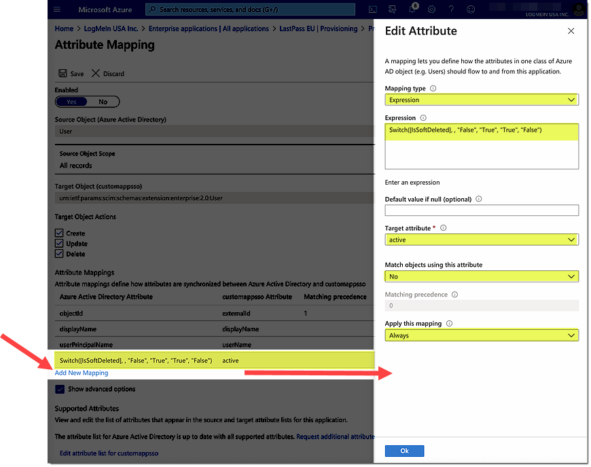Click the customappsso Attribute column header
591x467 pixels.
tap(257, 297)
